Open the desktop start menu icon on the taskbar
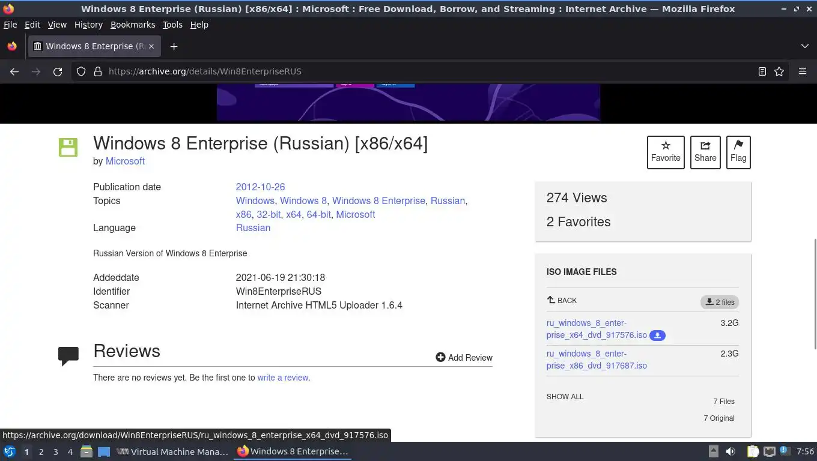 10,451
